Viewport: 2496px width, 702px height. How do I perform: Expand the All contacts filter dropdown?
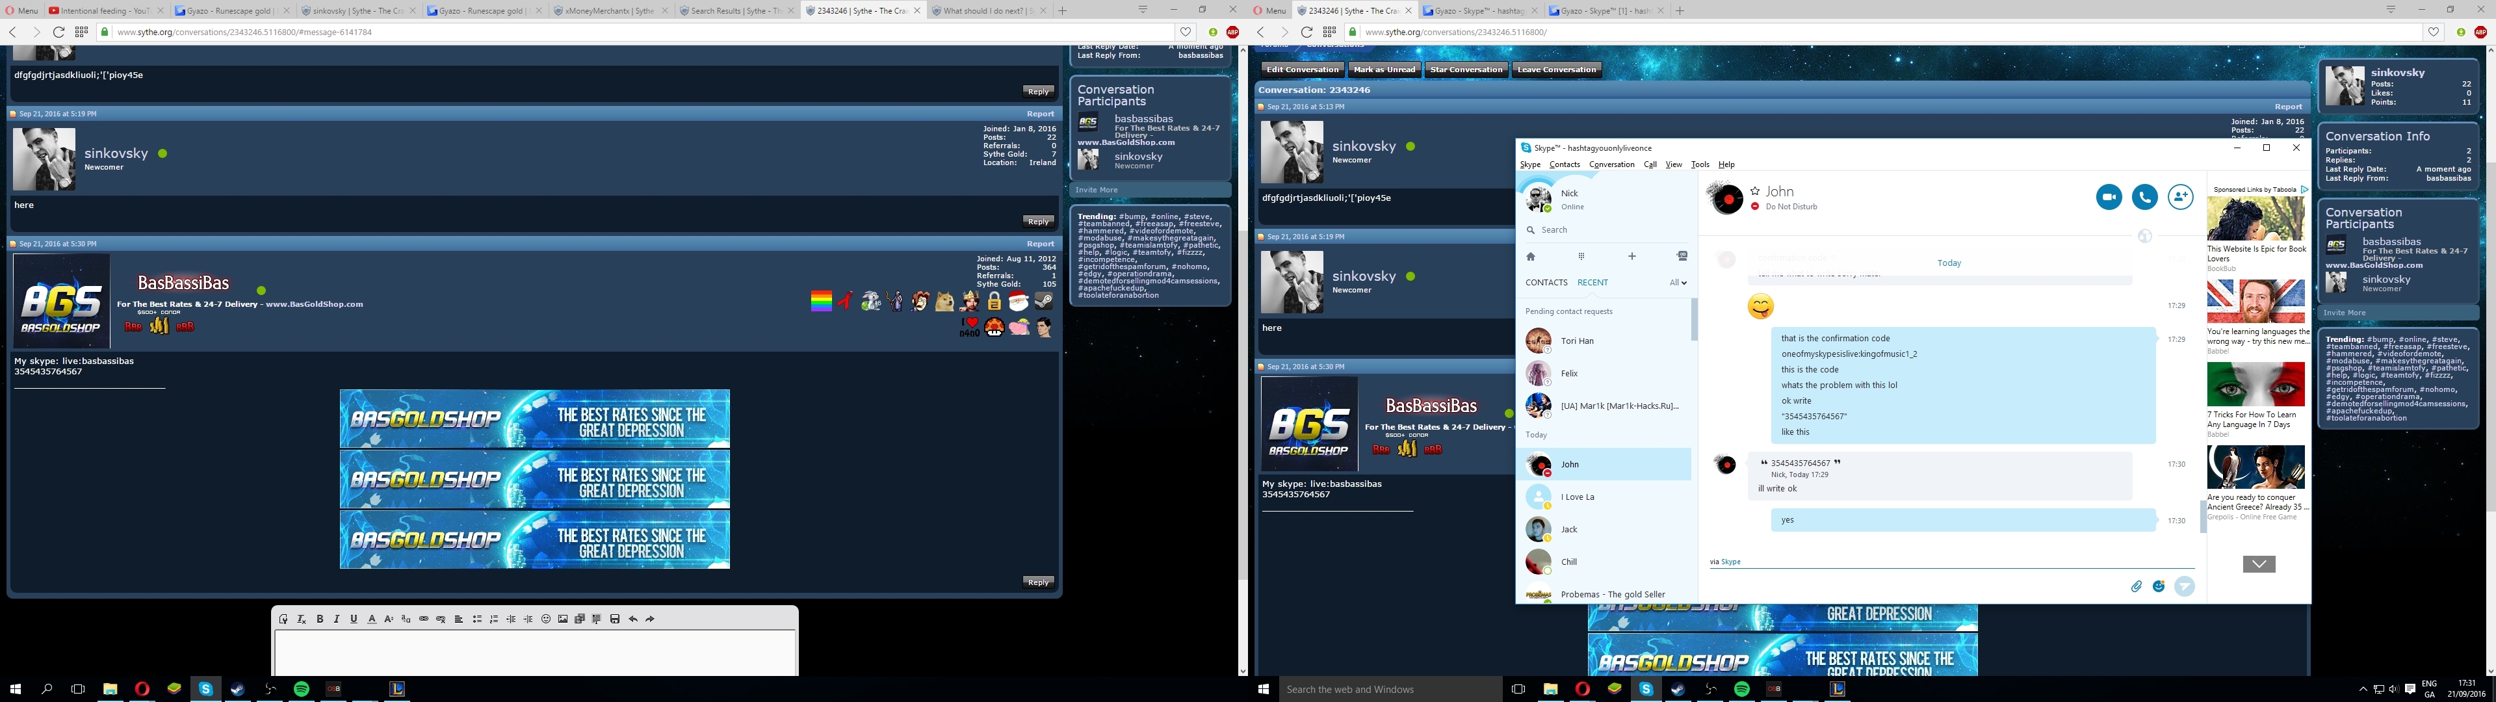(x=1678, y=283)
